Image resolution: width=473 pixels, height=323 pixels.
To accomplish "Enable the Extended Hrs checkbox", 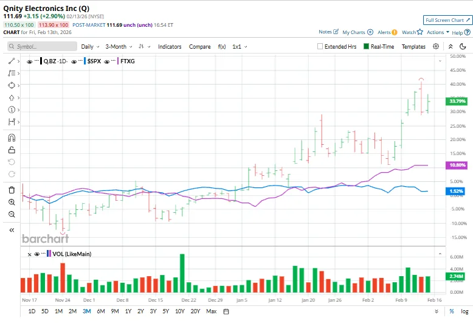I will [320, 46].
